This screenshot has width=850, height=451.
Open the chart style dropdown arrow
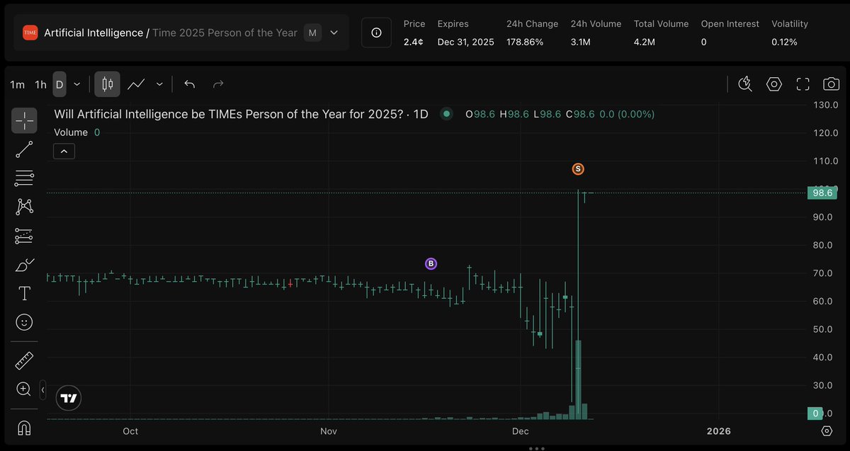[159, 84]
